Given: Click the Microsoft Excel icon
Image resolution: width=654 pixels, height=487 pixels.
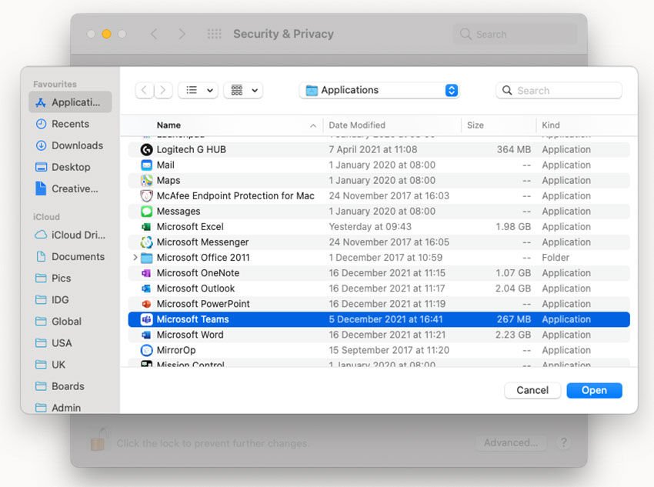Looking at the screenshot, I should pos(146,227).
